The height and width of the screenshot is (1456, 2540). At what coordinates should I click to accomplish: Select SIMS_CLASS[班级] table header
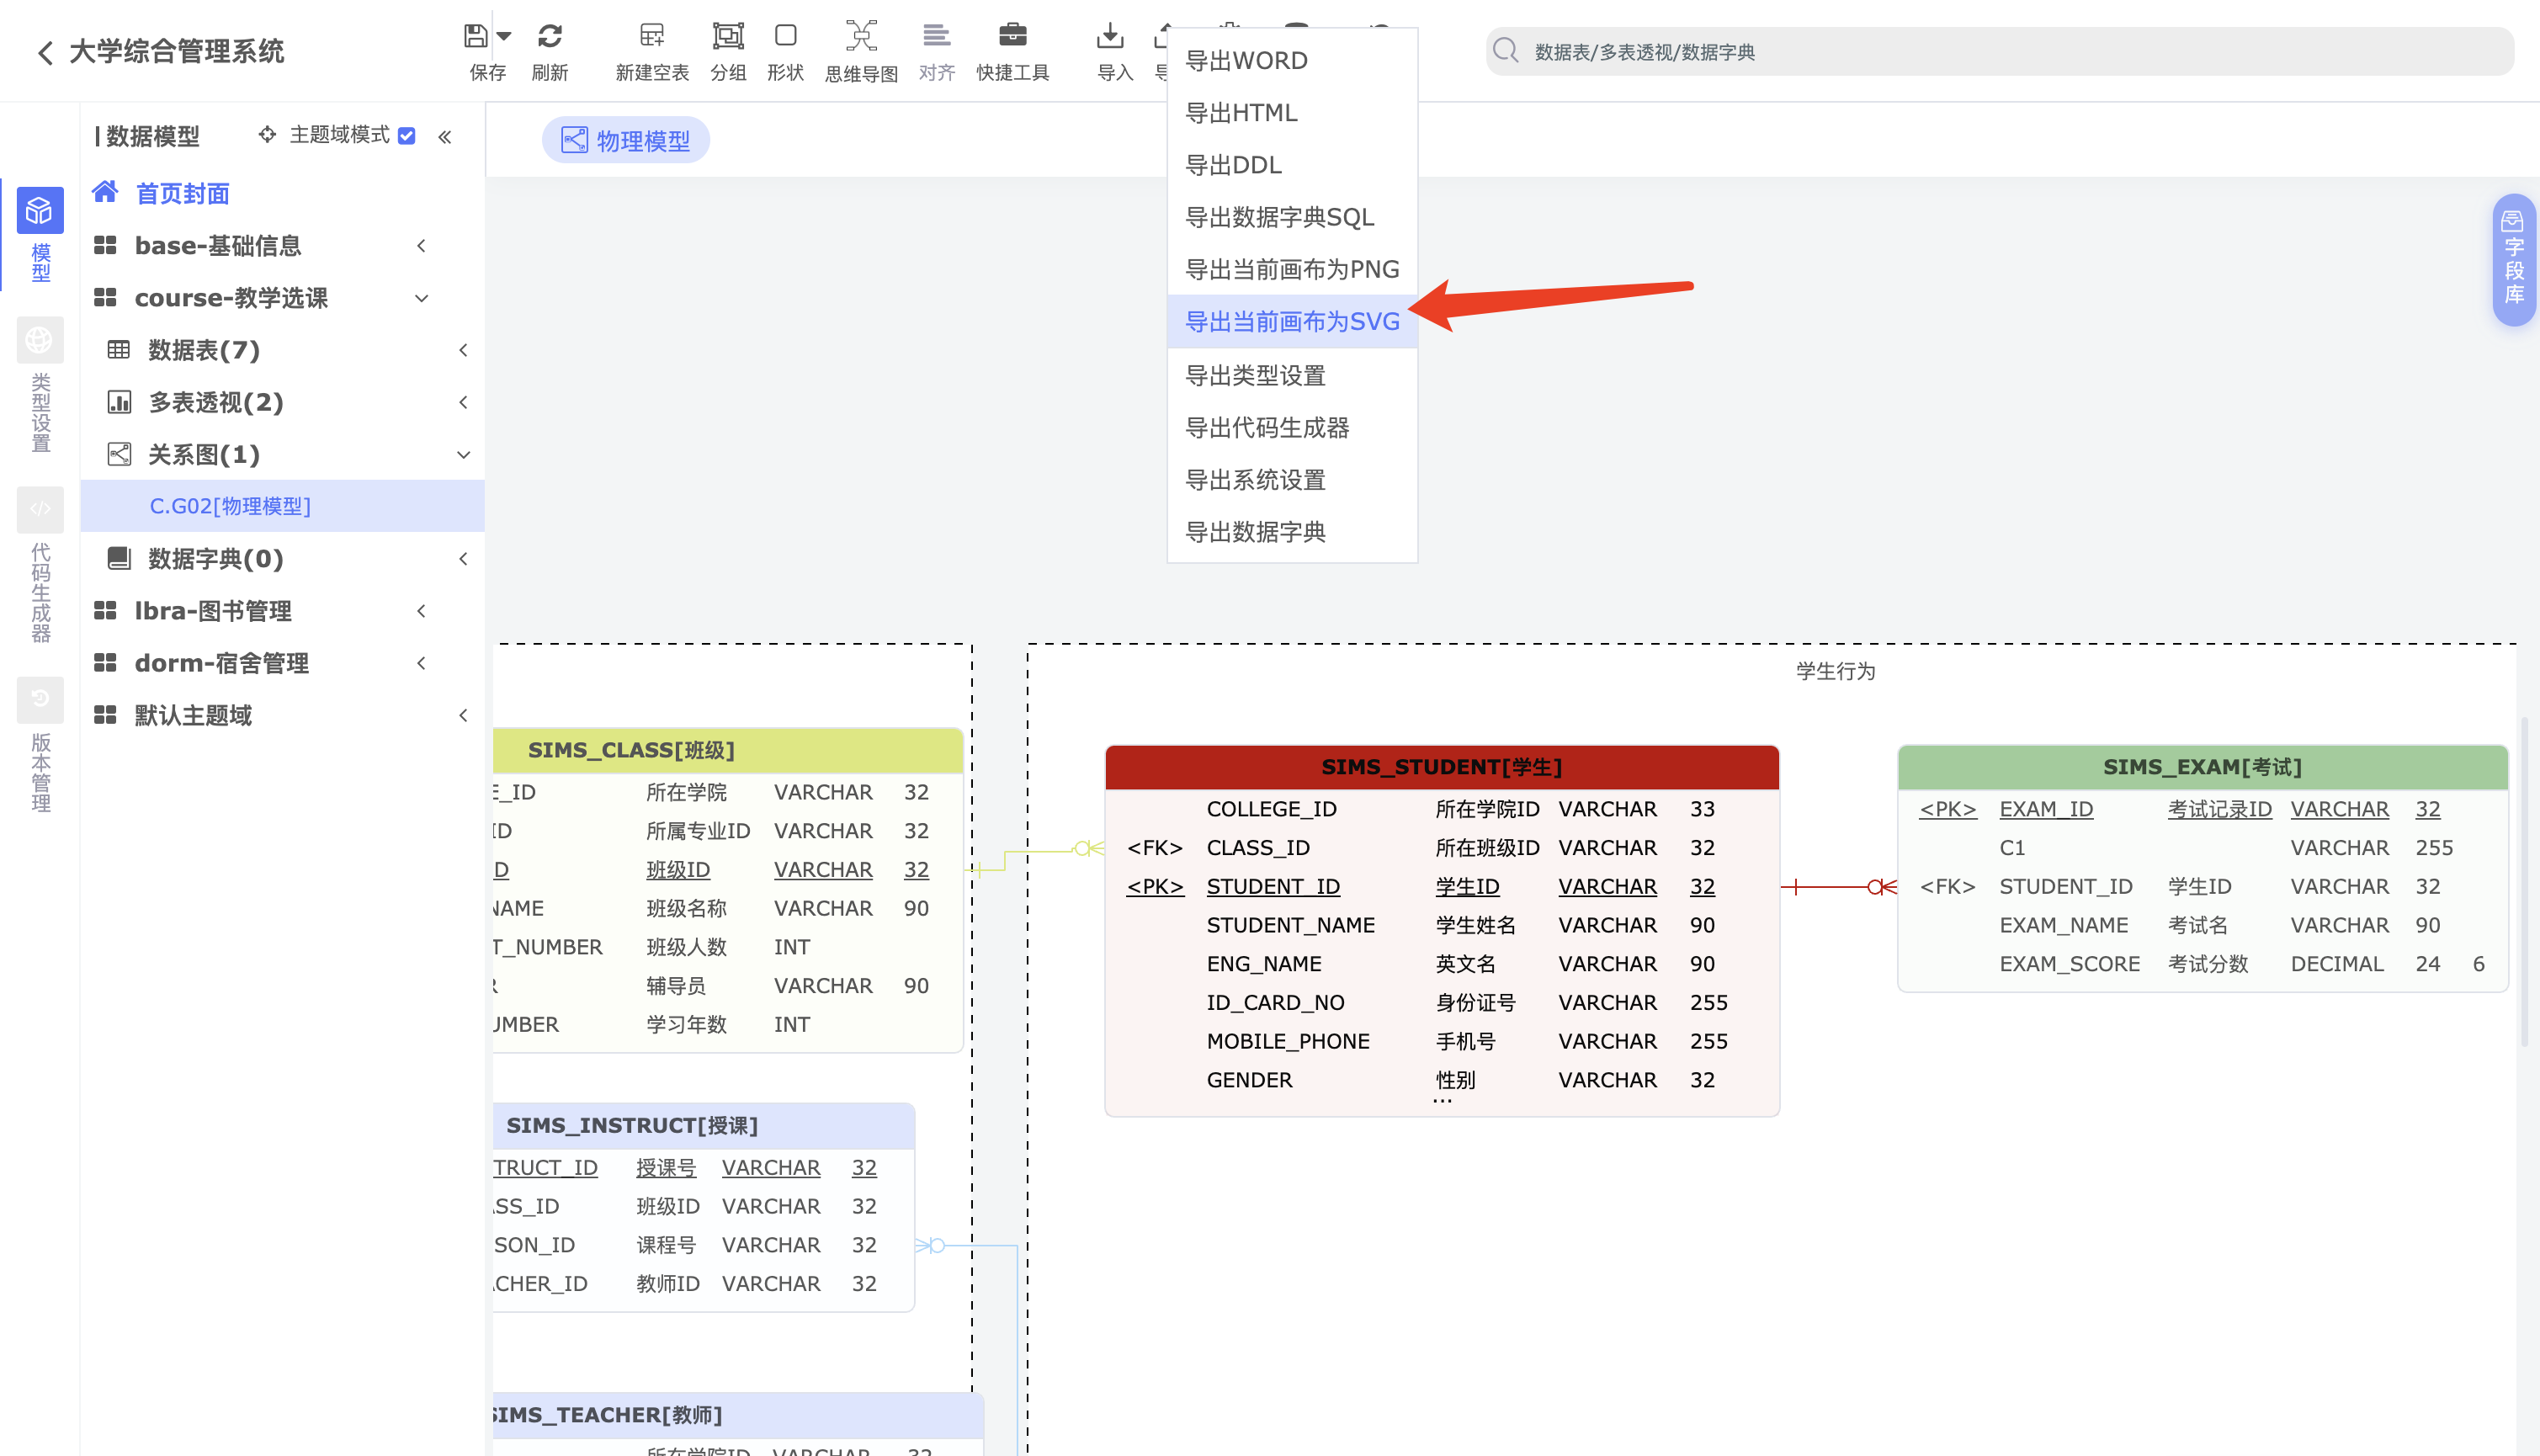click(728, 750)
